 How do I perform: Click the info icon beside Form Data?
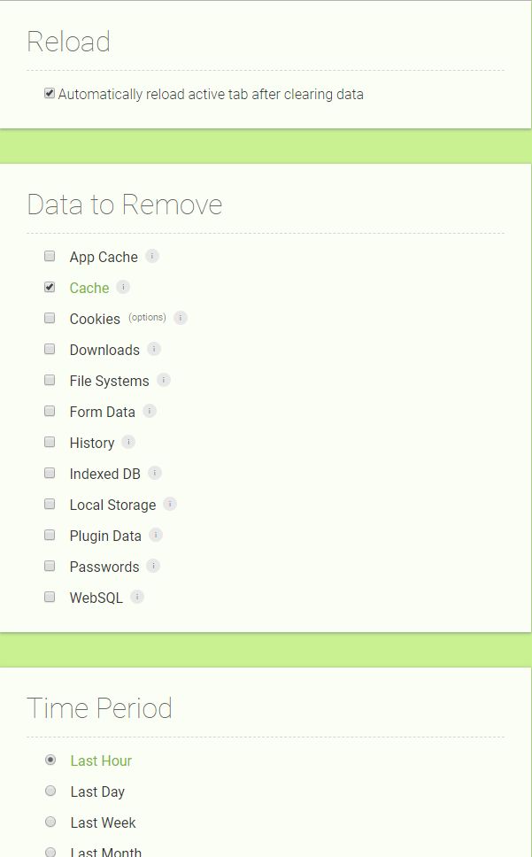[x=150, y=411]
